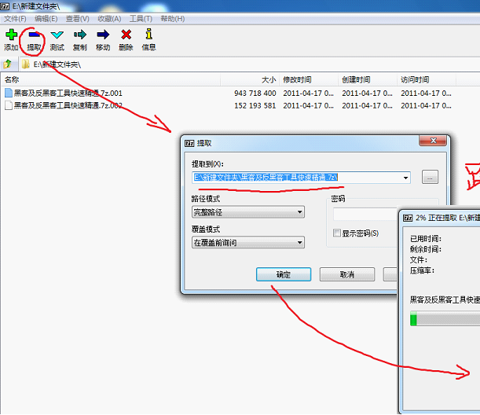Click size value 943 718 400
Viewport: 480px width, 415px height.
tap(255, 93)
